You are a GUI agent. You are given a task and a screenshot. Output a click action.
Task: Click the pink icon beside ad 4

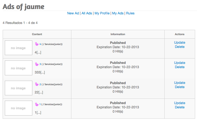37,44
